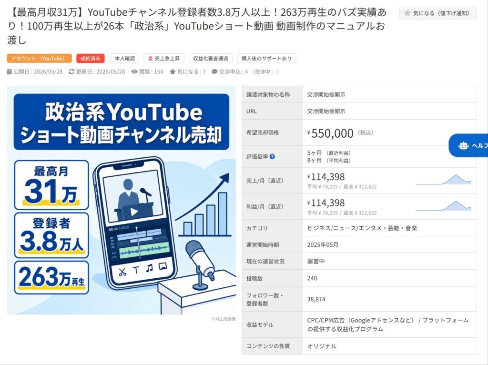Click the 運営中 status value
The width and height of the screenshot is (488, 365).
(x=316, y=262)
